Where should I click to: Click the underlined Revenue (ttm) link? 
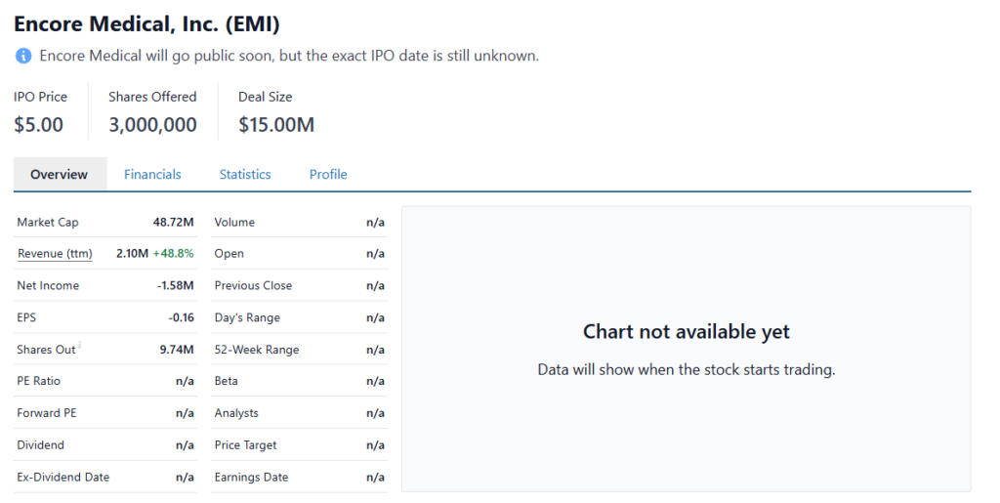click(x=55, y=254)
